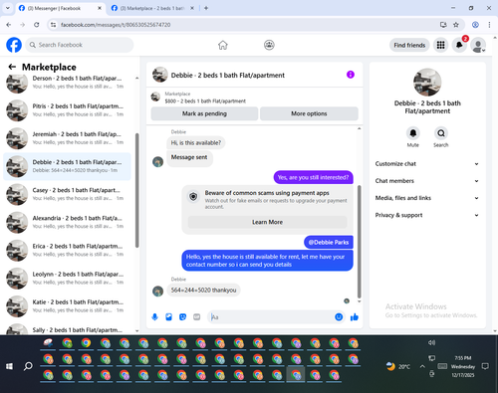View site information icon in address bar
Image resolution: width=498 pixels, height=393 pixels.
[53, 25]
